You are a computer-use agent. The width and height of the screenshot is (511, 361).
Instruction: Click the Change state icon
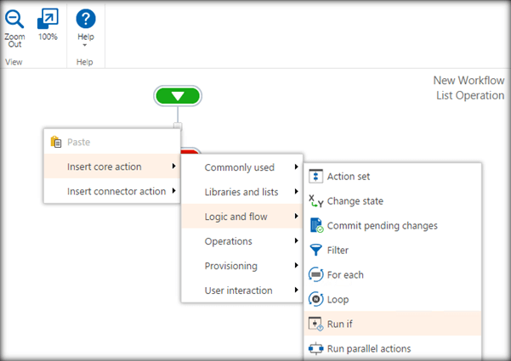pos(315,201)
